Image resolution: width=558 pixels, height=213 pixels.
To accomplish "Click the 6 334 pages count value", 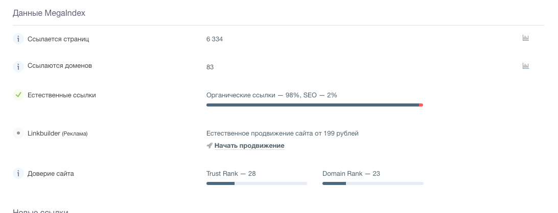I will coord(215,39).
